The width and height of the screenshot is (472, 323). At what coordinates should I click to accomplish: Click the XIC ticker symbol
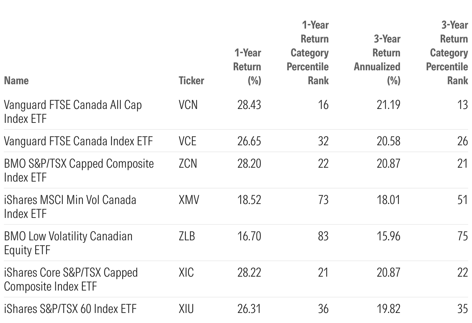point(186,272)
